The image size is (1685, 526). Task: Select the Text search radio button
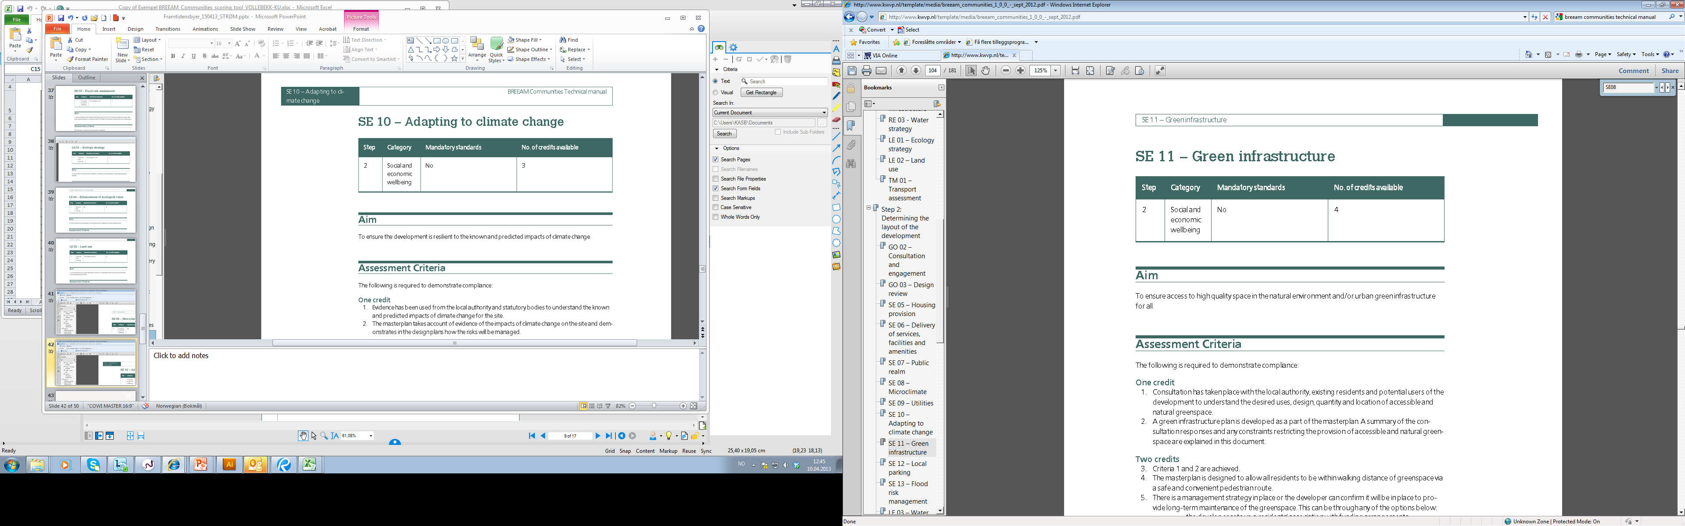(x=716, y=82)
